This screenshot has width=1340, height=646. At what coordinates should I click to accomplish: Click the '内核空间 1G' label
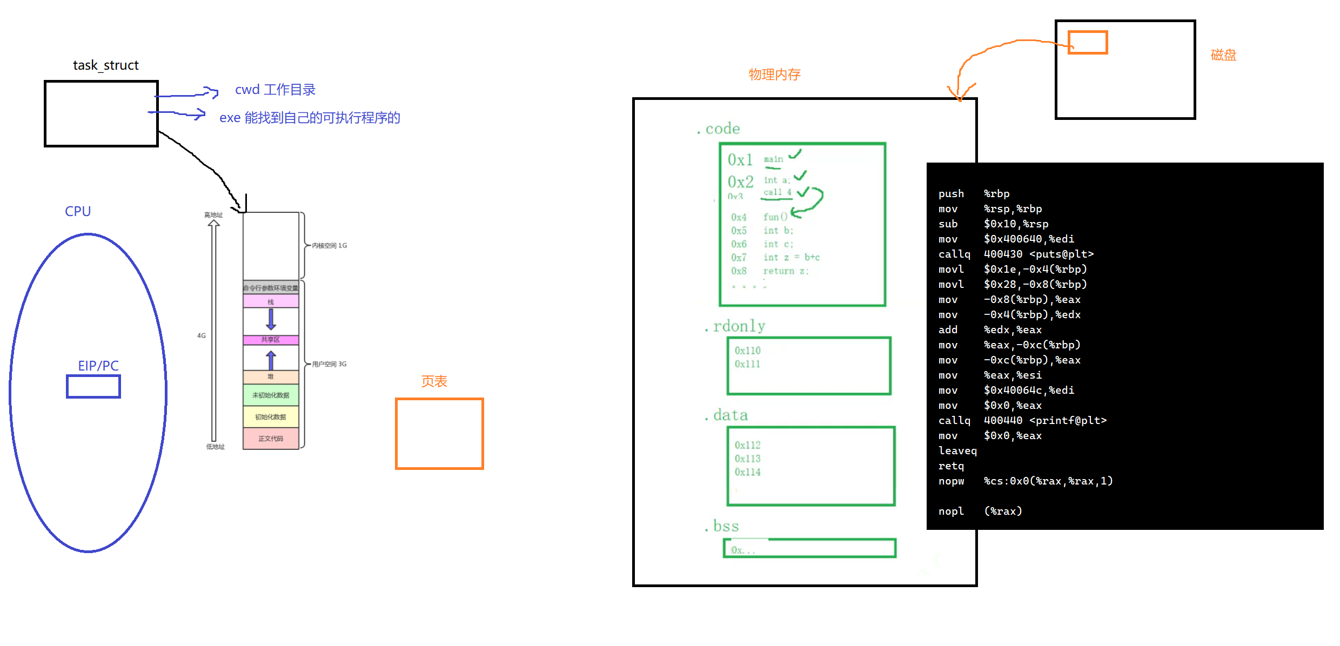point(329,246)
